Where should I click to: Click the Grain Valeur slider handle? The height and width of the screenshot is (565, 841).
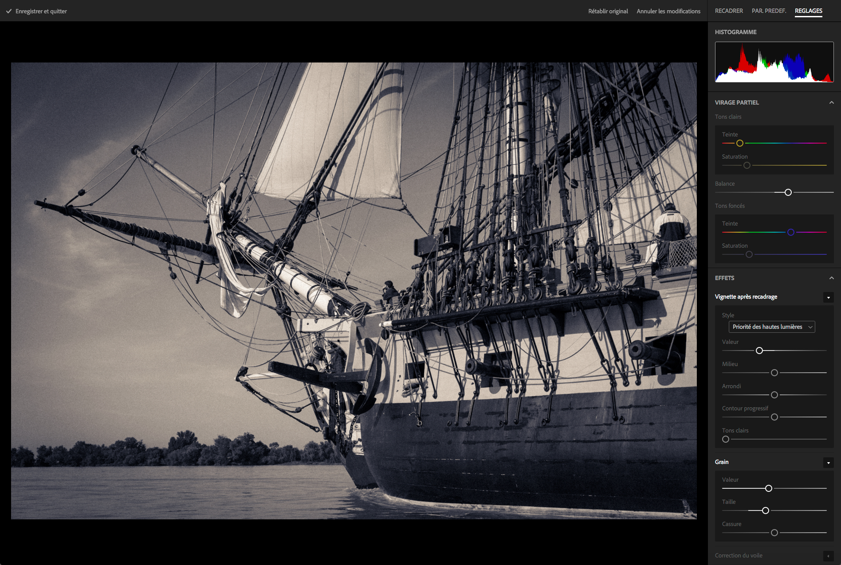pyautogui.click(x=769, y=488)
